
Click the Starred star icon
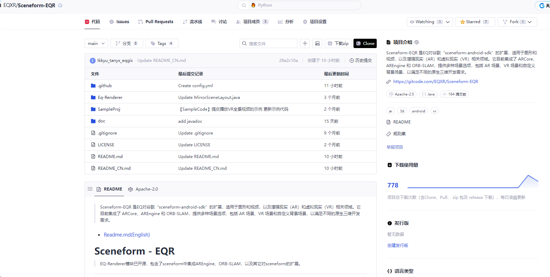point(462,22)
